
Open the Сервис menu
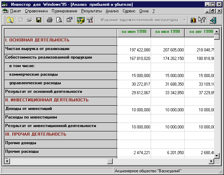click(129, 11)
